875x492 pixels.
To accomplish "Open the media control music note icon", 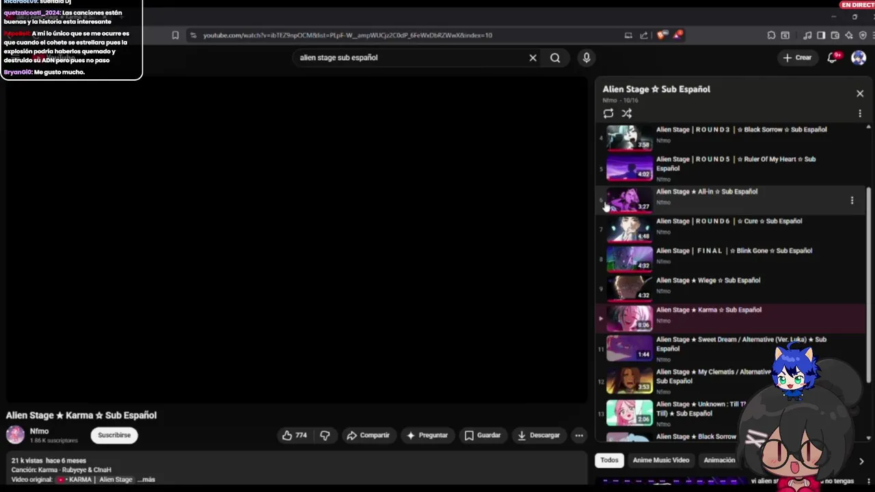I will [x=807, y=35].
